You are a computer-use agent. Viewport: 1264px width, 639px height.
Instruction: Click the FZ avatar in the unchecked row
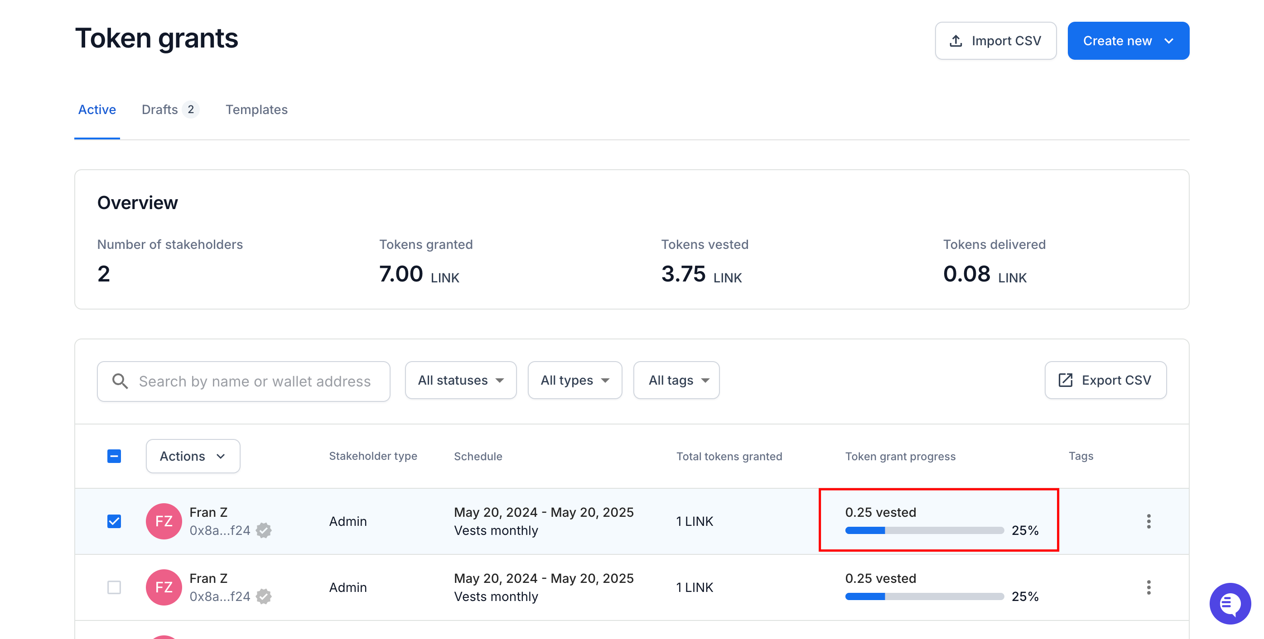164,587
